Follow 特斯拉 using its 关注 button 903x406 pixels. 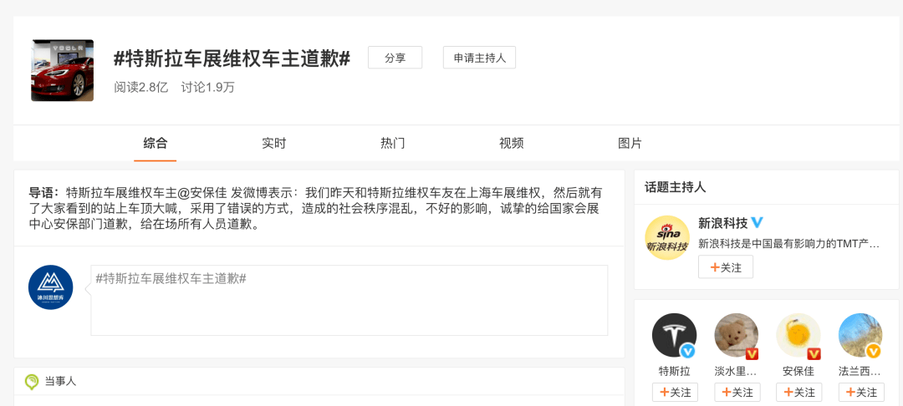pyautogui.click(x=675, y=392)
